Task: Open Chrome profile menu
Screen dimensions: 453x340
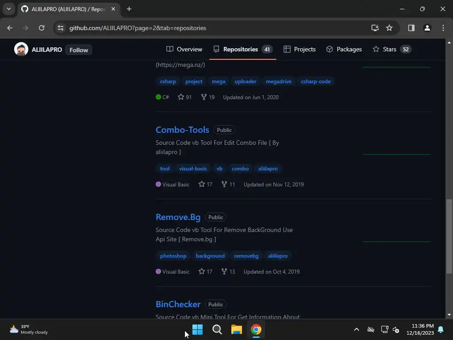Action: pyautogui.click(x=427, y=28)
